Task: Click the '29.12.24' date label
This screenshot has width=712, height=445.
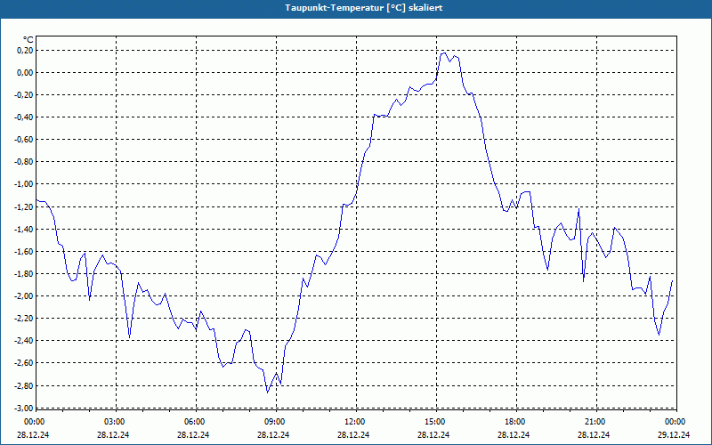Action: tap(675, 434)
